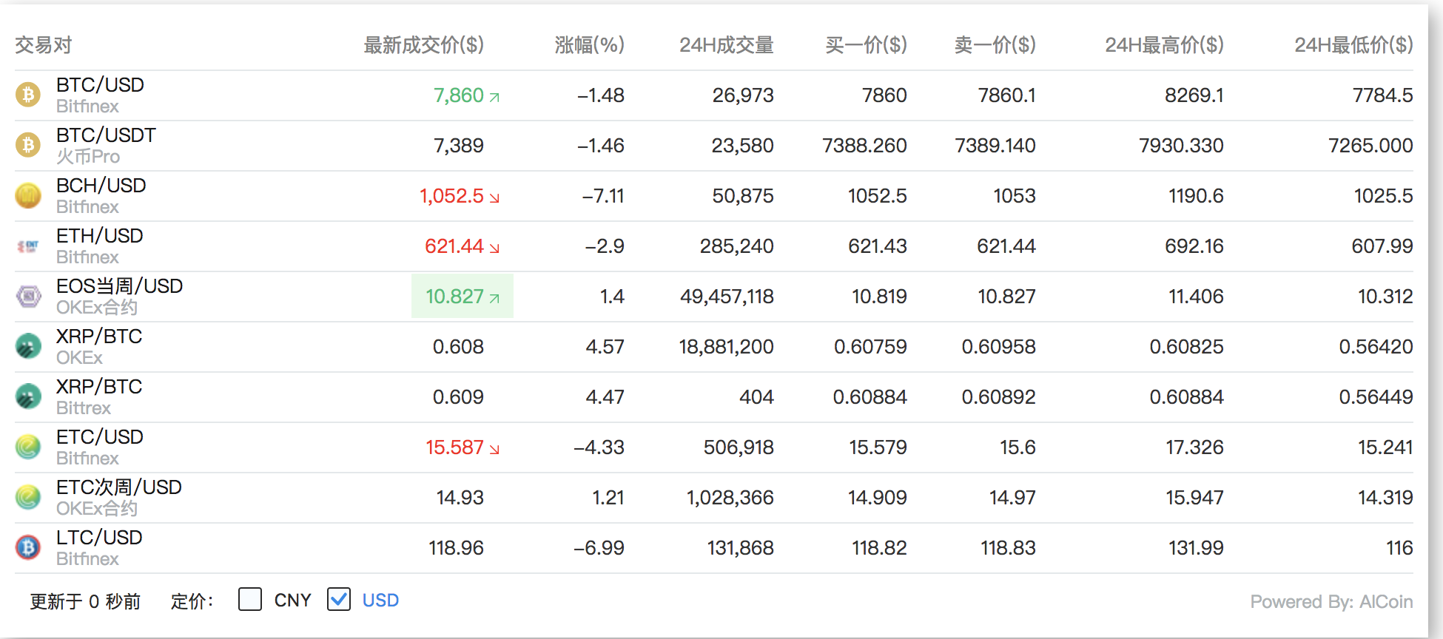Click the down arrow next to 15.587 price
1443x639 pixels.
tap(494, 449)
